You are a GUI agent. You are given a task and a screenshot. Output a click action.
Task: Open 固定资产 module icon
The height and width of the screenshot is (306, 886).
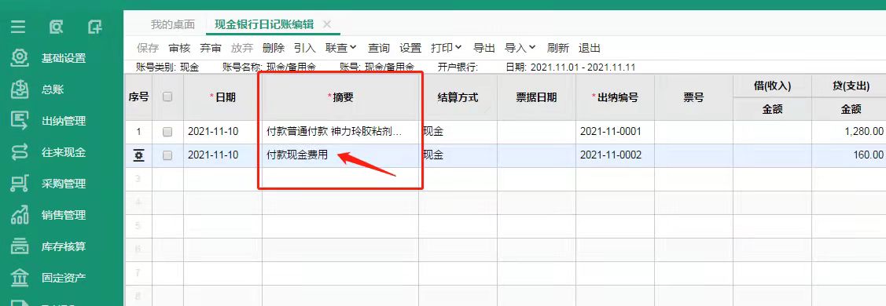pos(20,278)
